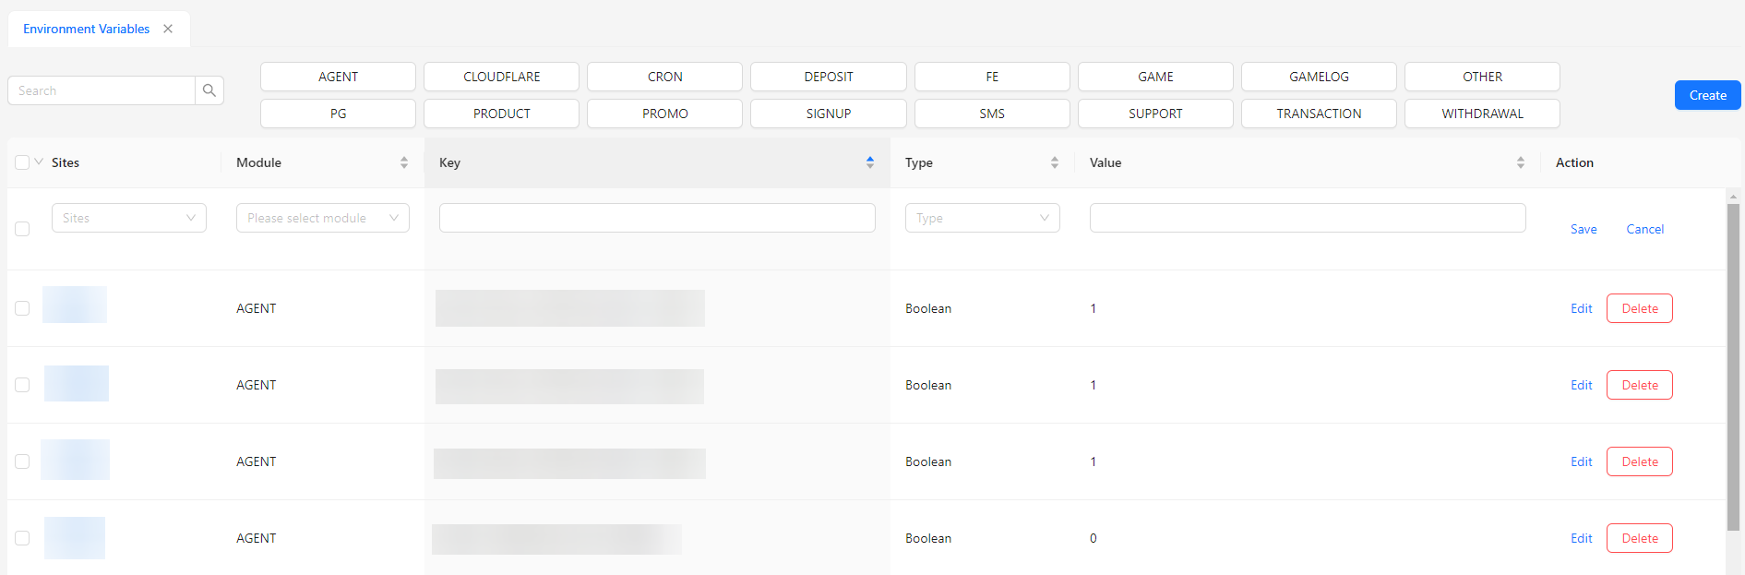1745x575 pixels.
Task: Open the Sites dropdown in new row
Action: coord(128,218)
